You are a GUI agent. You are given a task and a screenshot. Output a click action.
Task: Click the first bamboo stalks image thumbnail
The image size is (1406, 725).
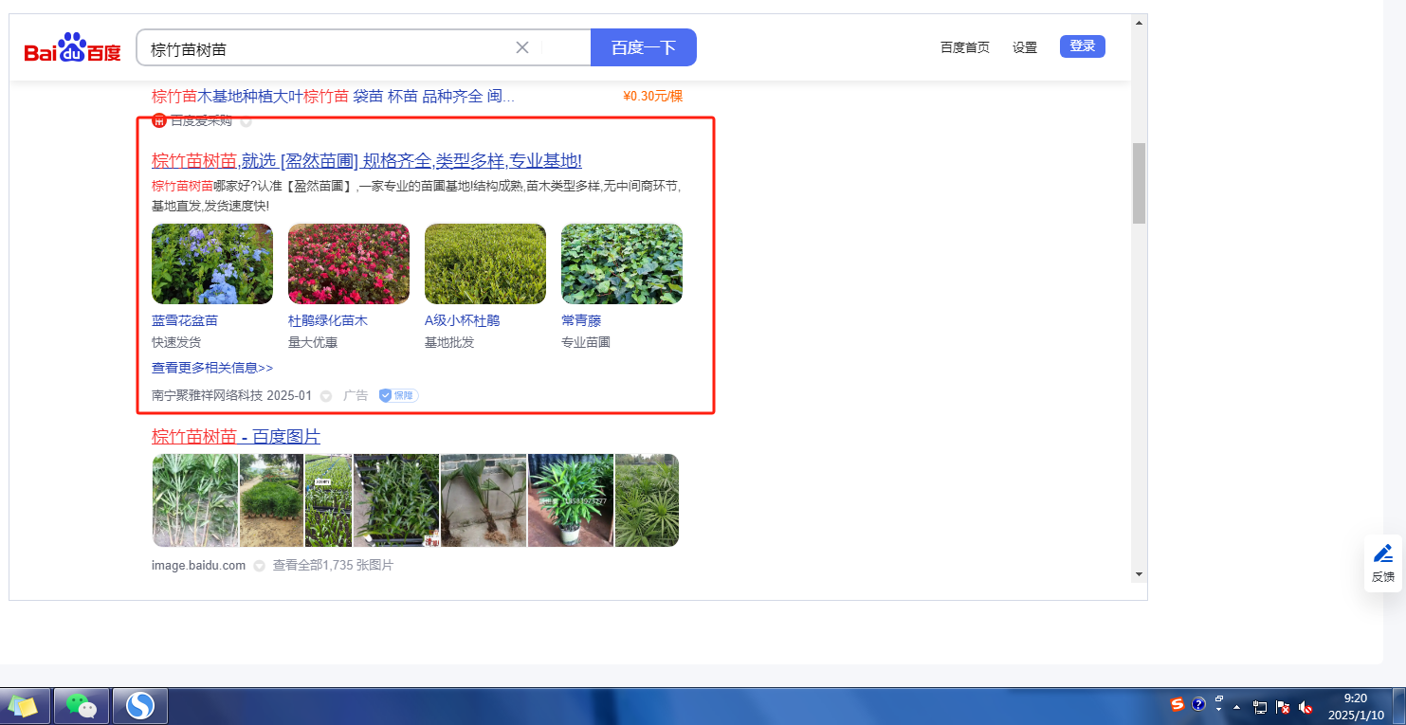195,500
